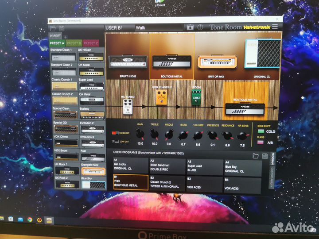
Task: Click the Treble knob
Action: pos(154,135)
